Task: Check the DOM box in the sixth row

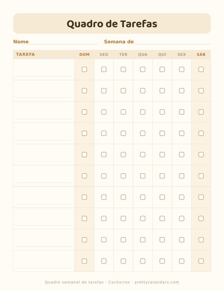Action: [84, 176]
